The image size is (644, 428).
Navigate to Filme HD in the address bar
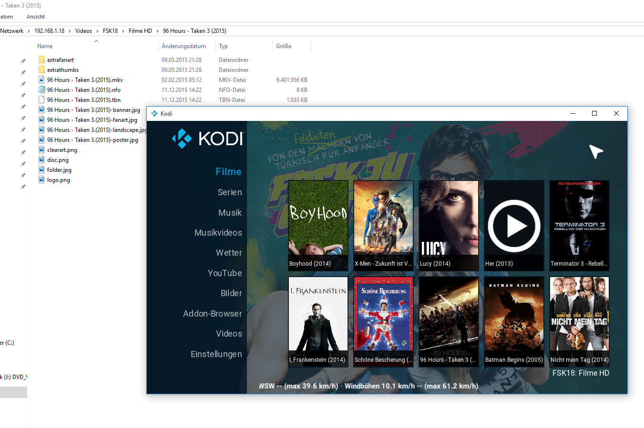[140, 31]
